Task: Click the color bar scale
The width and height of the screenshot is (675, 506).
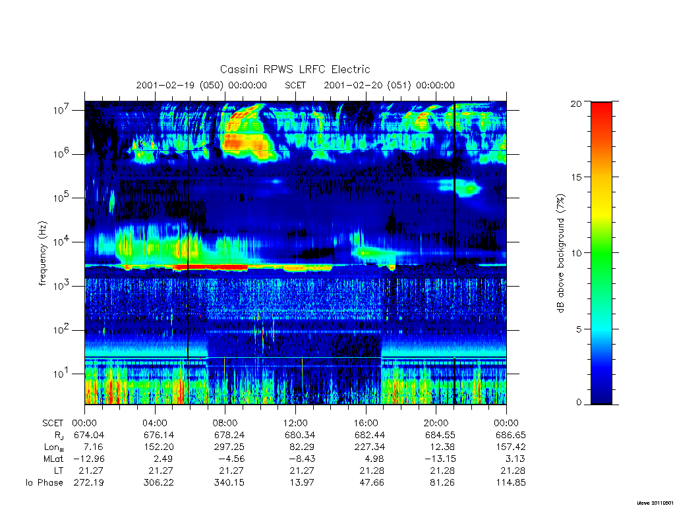Action: (x=601, y=253)
